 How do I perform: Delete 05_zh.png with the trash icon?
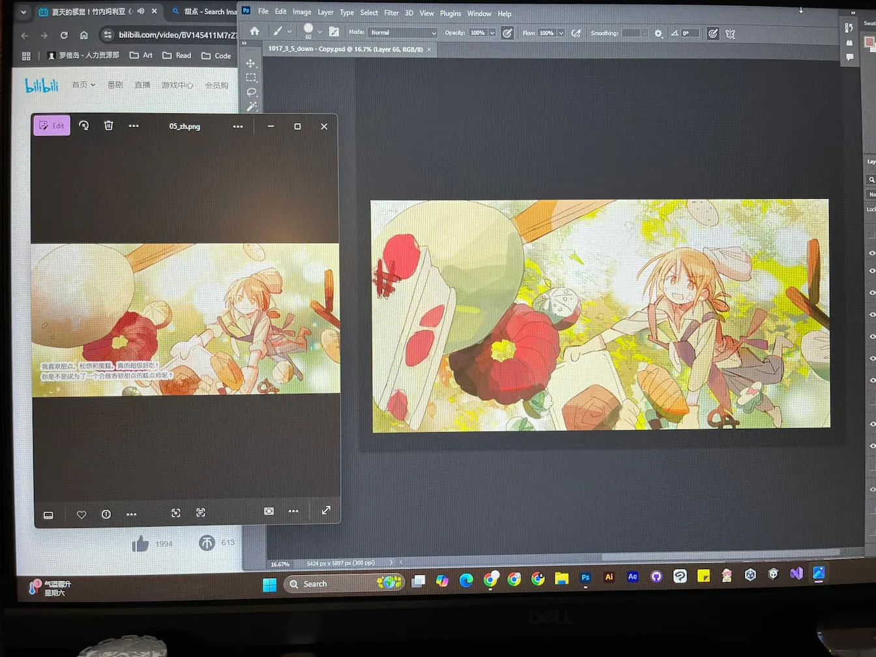pyautogui.click(x=109, y=125)
